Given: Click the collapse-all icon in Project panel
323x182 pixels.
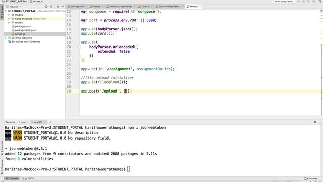Looking at the screenshot, I should [51, 7].
